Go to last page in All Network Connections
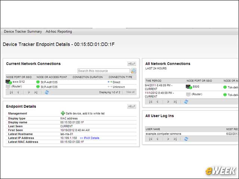 [175, 102]
